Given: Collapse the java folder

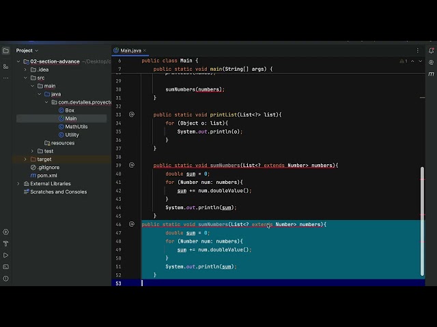Looking at the screenshot, I should 40,94.
